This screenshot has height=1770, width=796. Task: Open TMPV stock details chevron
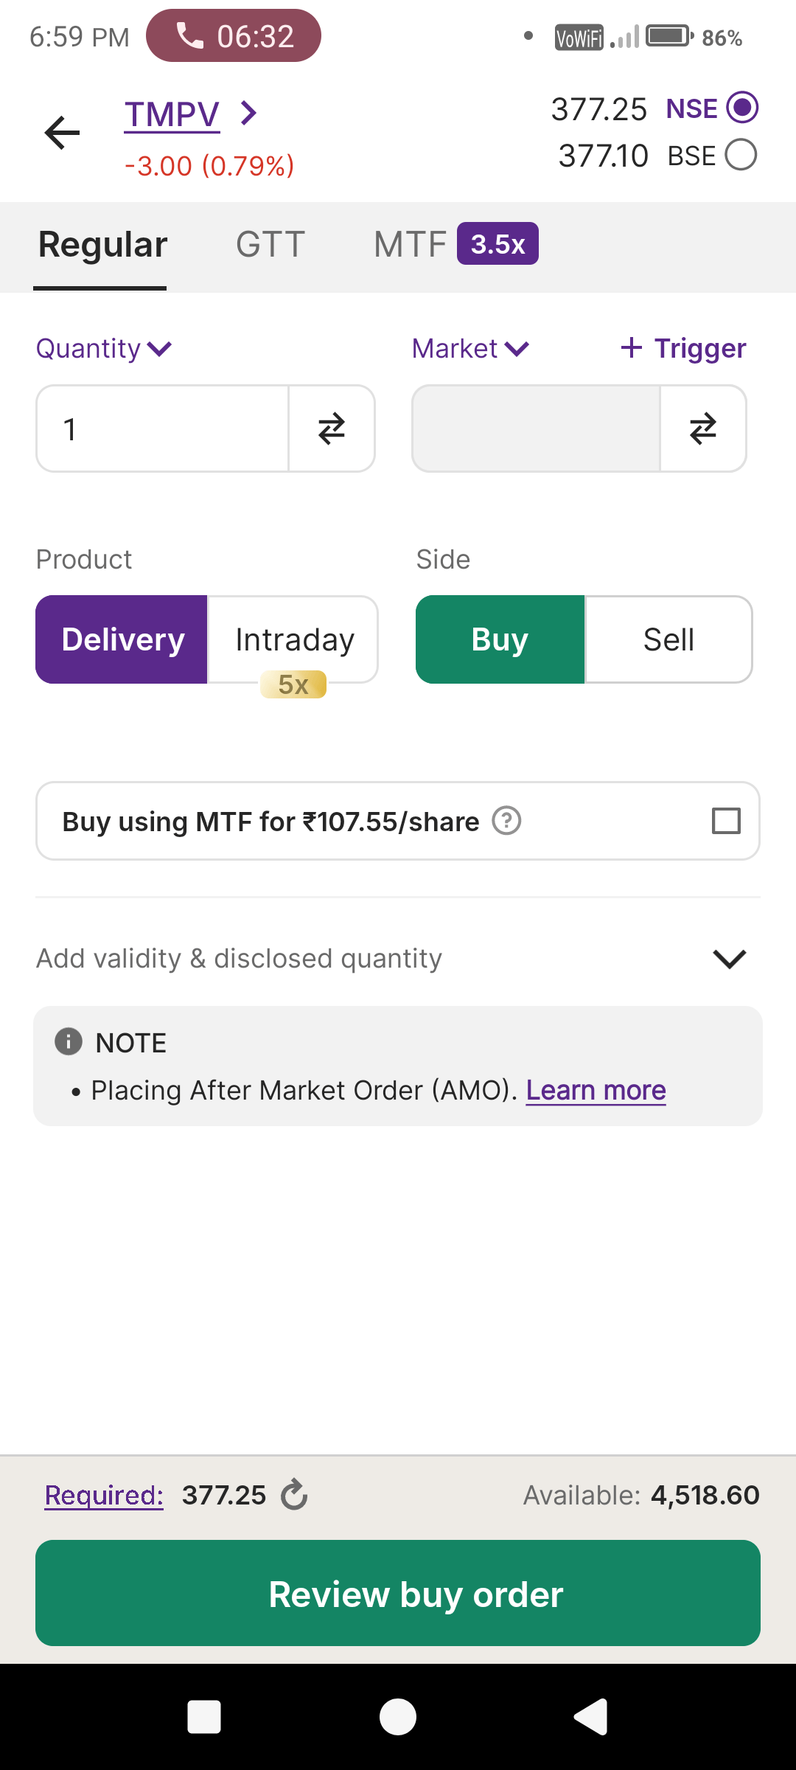pyautogui.click(x=249, y=114)
